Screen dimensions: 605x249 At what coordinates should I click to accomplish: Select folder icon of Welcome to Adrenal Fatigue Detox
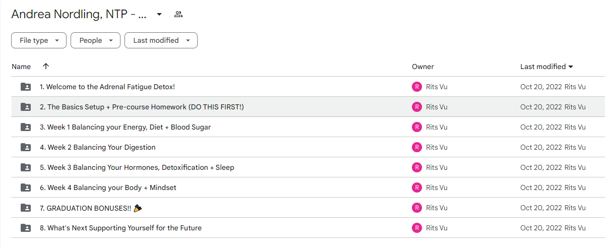[x=25, y=87]
